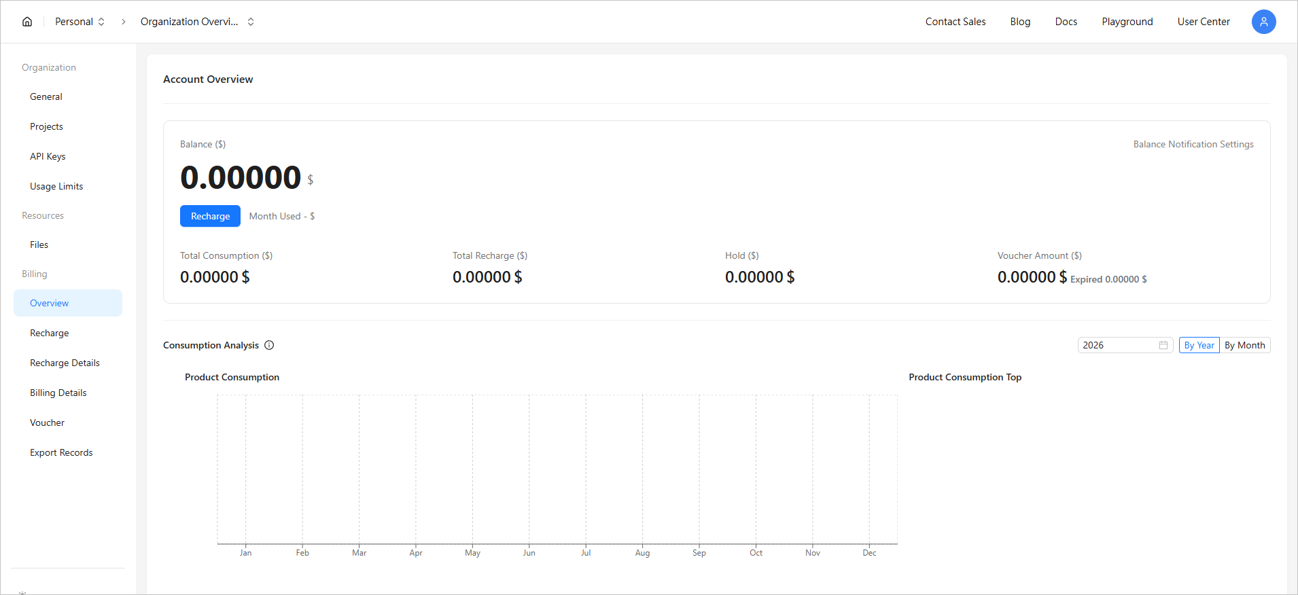Screen dimensions: 1298x595
Task: Open Balance Notification Settings
Action: click(x=1193, y=144)
